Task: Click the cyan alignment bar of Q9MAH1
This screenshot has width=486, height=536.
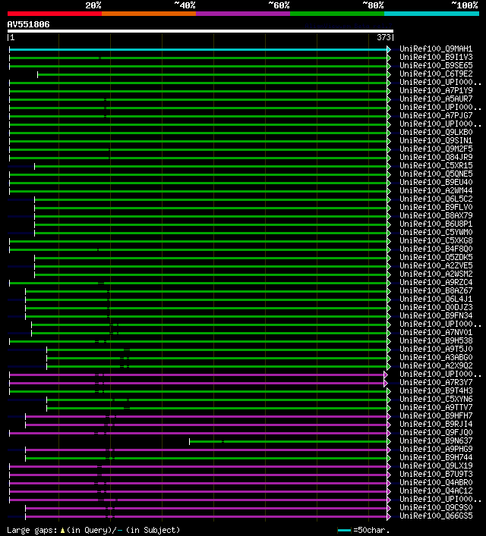Action: coord(198,49)
